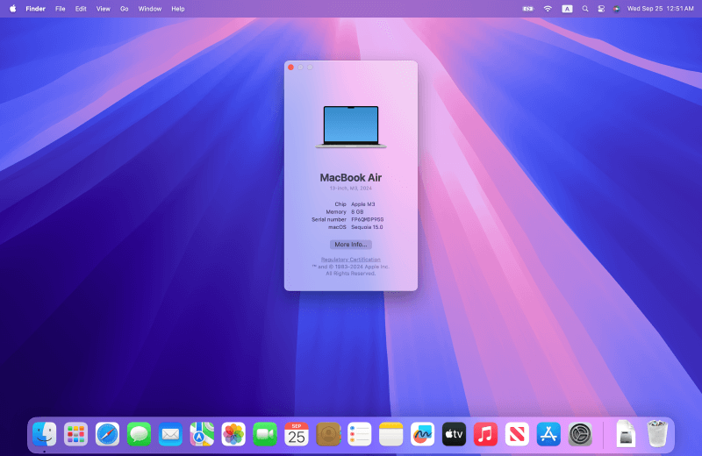Screen dimensions: 702x456
Task: Open Apple TV app in the Dock
Action: point(454,434)
